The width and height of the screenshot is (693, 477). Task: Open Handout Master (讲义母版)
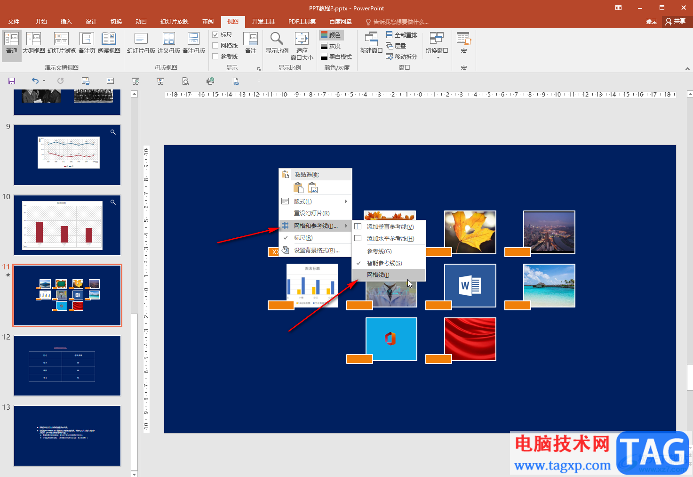tap(169, 44)
